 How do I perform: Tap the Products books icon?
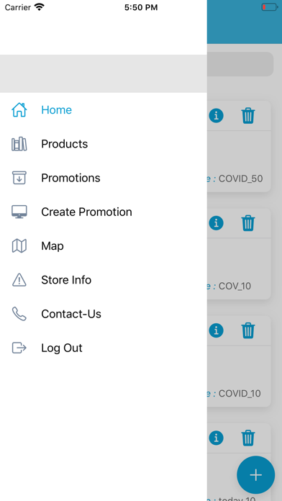coord(19,144)
